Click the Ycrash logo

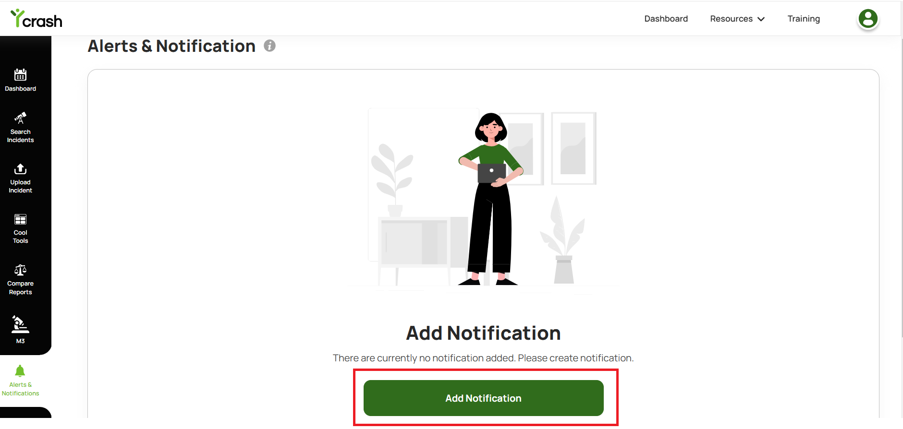pos(37,19)
